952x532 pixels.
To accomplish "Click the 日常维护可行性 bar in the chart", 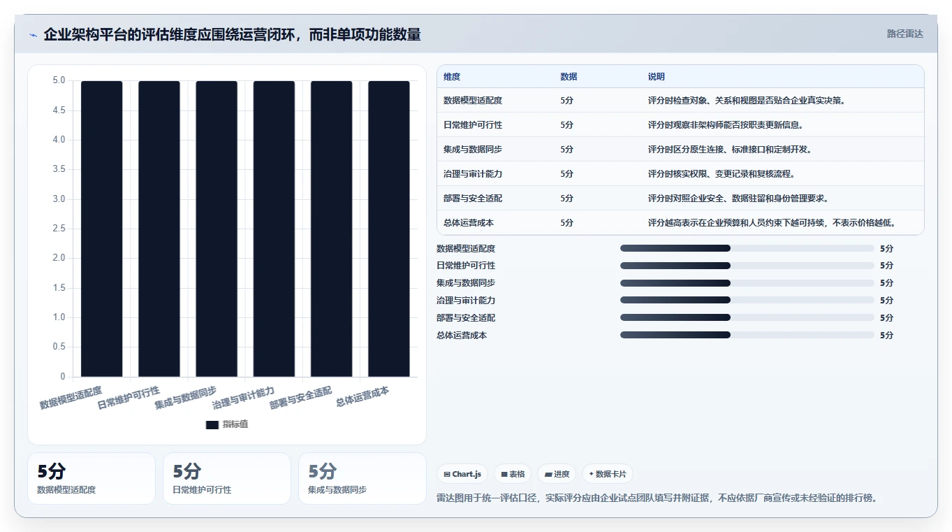I will pyautogui.click(x=159, y=229).
